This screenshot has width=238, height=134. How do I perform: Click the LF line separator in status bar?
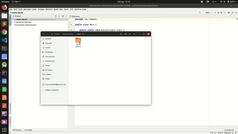pos(215,133)
